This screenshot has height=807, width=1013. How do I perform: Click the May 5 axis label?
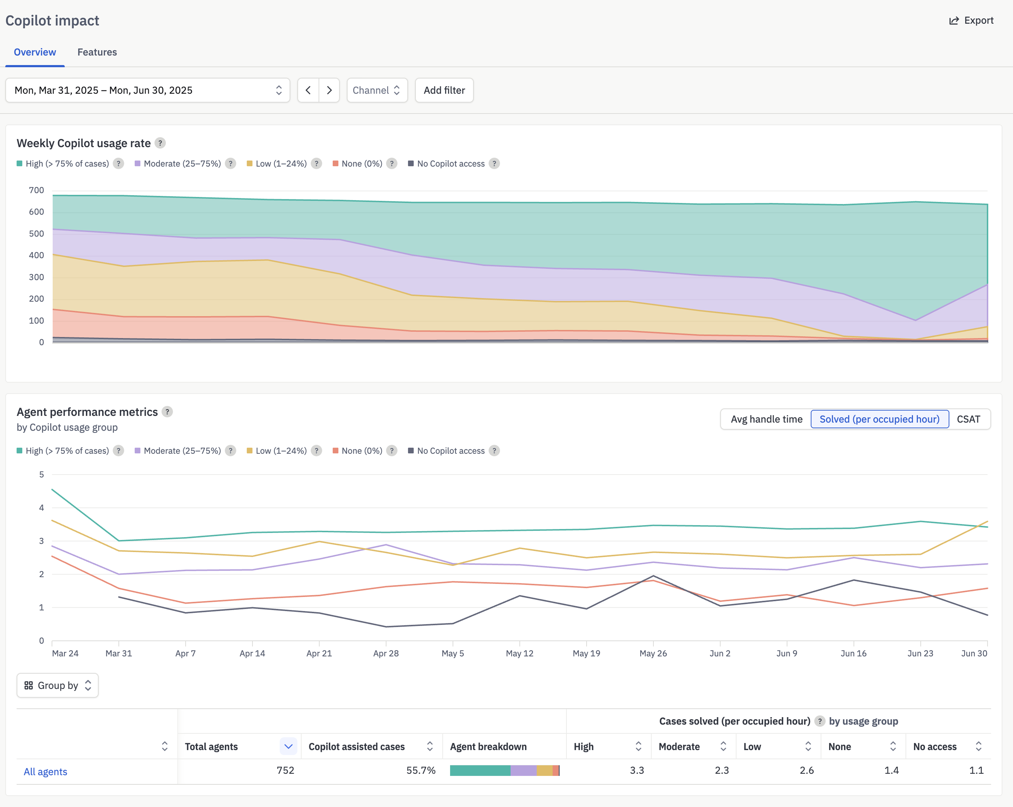[x=453, y=653]
